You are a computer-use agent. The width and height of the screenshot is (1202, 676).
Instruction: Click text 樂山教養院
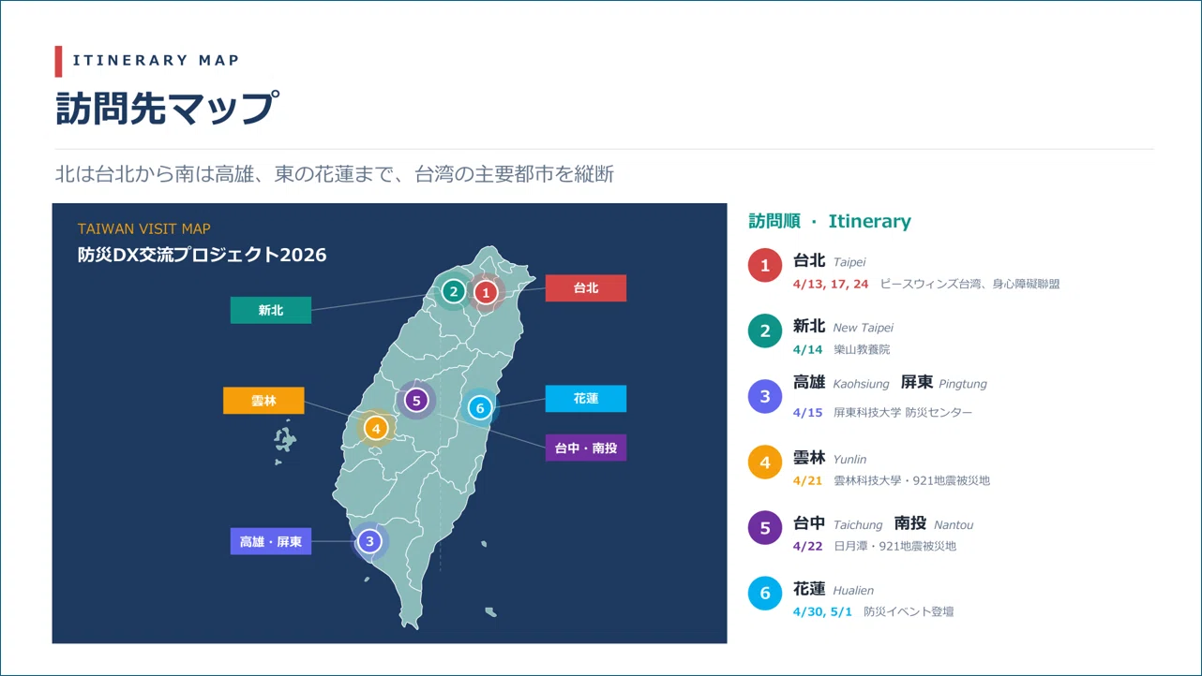click(862, 349)
